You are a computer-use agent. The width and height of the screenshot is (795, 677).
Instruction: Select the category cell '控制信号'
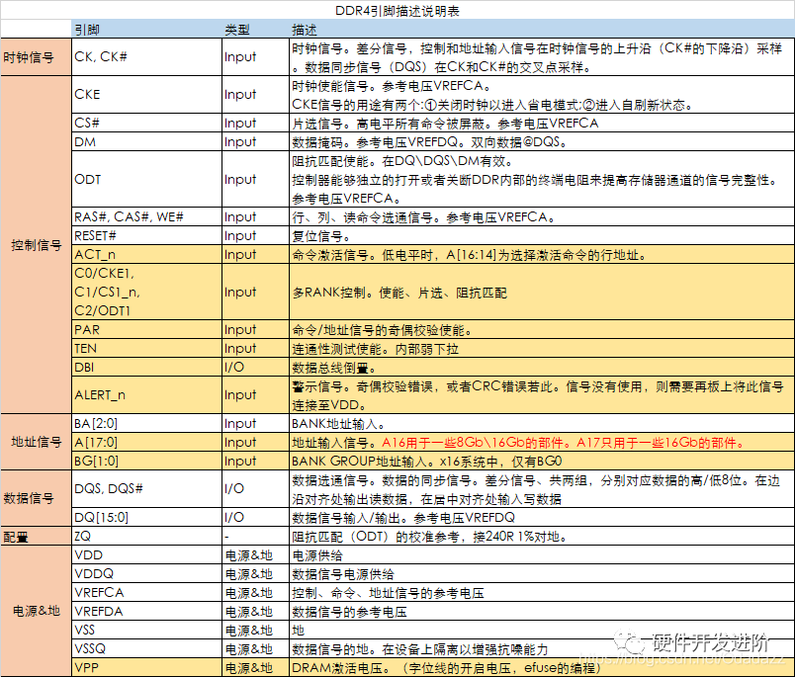click(x=36, y=245)
